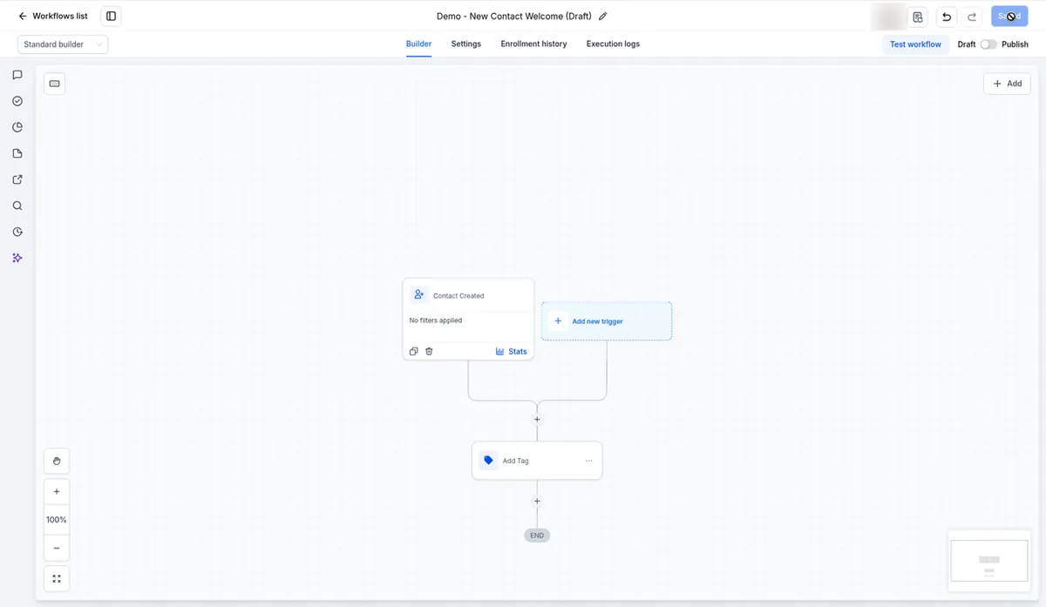The height and width of the screenshot is (607, 1046).
Task: Open the Execution logs tab
Action: coord(613,44)
